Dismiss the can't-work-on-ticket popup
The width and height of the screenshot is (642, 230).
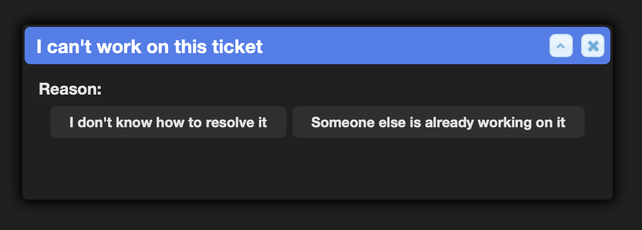(x=593, y=46)
